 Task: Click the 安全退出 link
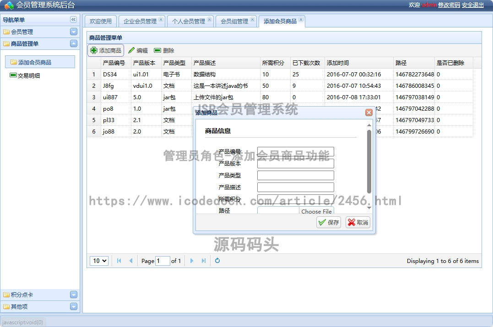472,5
